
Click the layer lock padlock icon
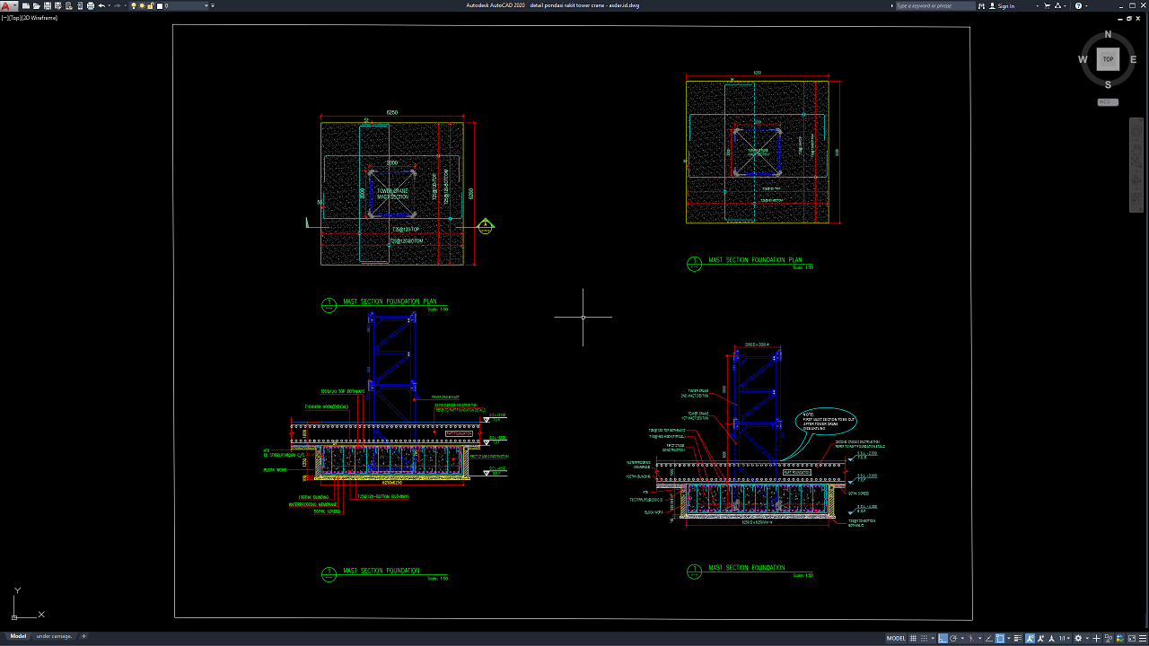[151, 5]
